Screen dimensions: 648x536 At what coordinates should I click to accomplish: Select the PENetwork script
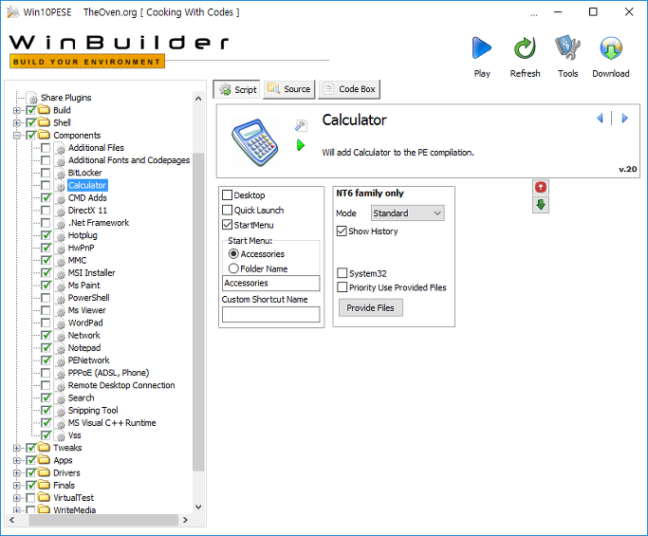tap(88, 360)
